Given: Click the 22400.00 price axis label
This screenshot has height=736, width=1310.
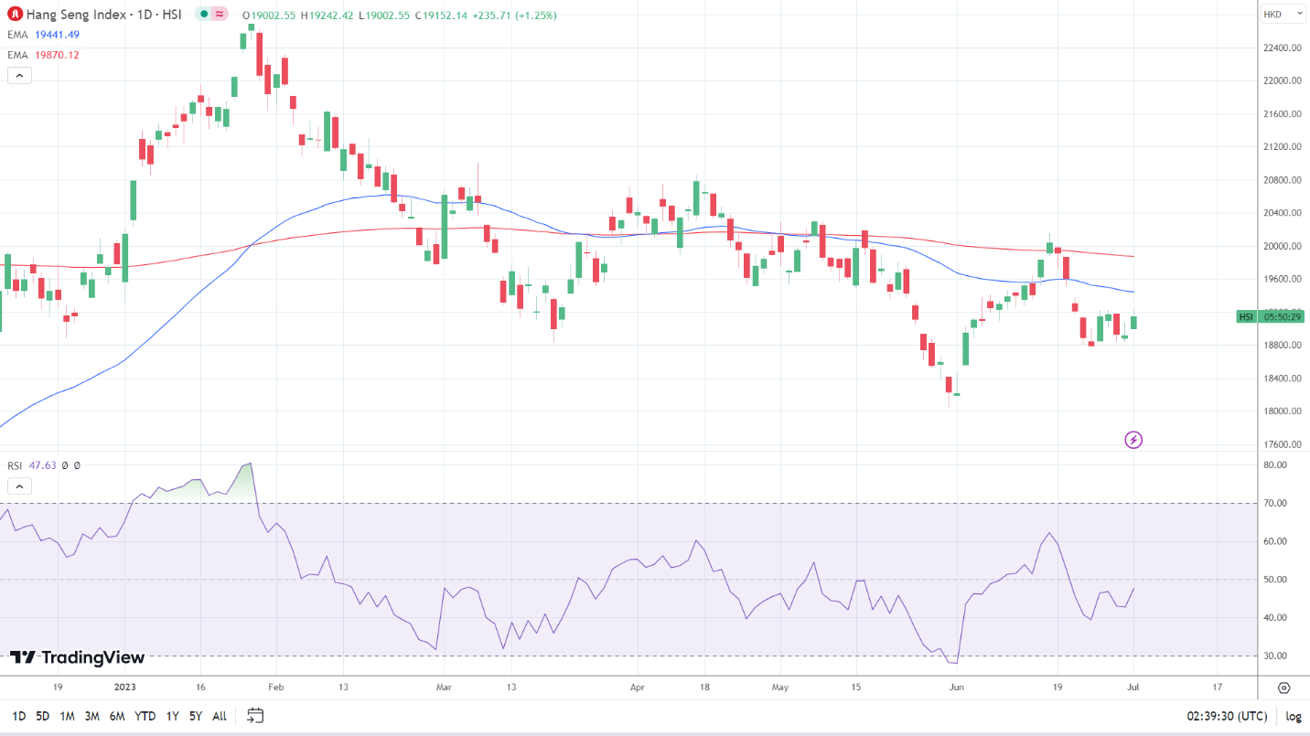Looking at the screenshot, I should 1283,48.
